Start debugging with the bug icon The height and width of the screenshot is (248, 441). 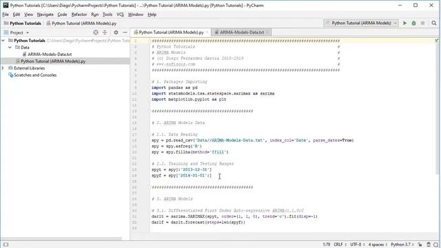click(x=413, y=23)
